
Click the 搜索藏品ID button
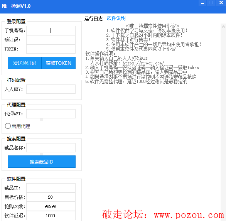click(x=42, y=162)
